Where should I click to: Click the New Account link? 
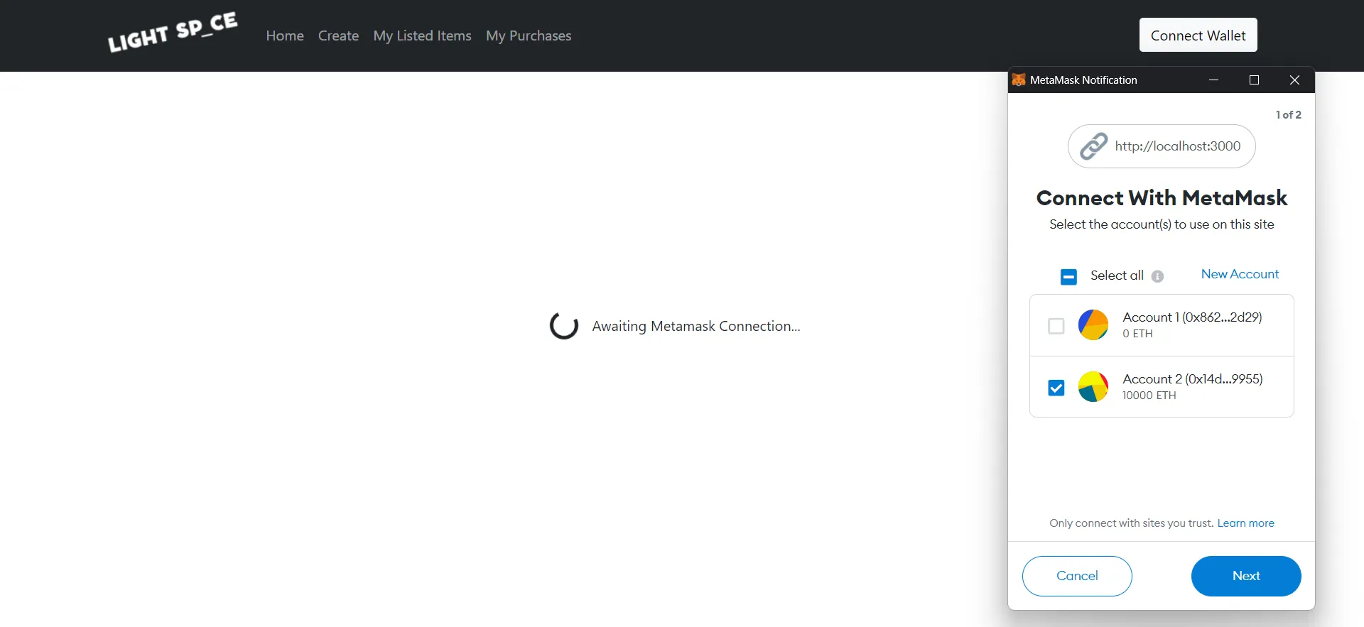[x=1240, y=274]
